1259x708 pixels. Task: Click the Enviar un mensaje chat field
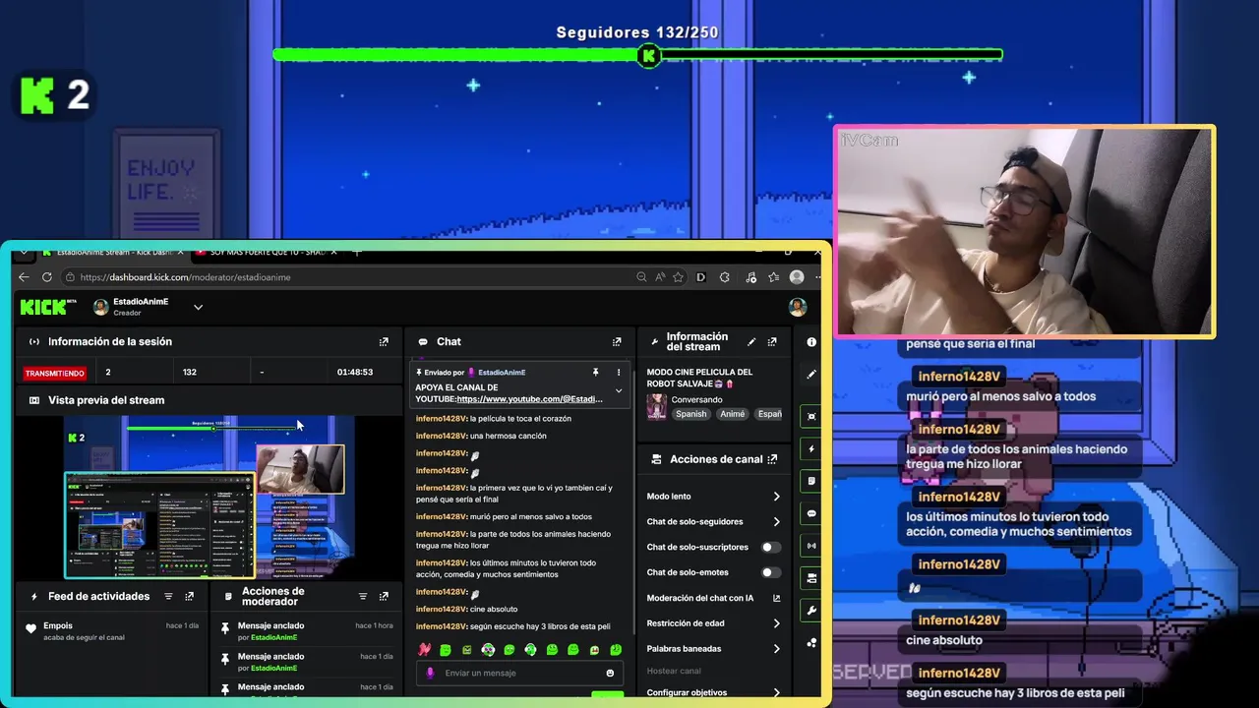518,673
